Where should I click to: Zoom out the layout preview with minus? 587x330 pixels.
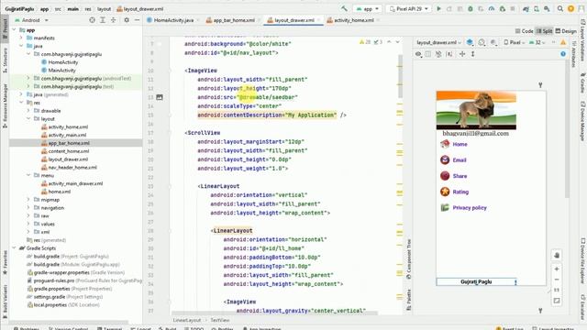(557, 280)
